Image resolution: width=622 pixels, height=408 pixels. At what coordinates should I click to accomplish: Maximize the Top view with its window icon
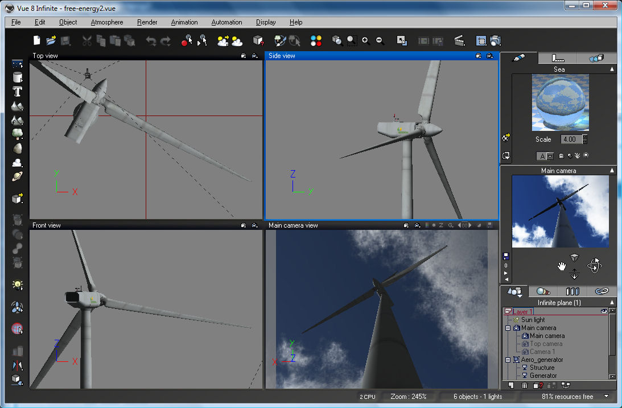244,56
